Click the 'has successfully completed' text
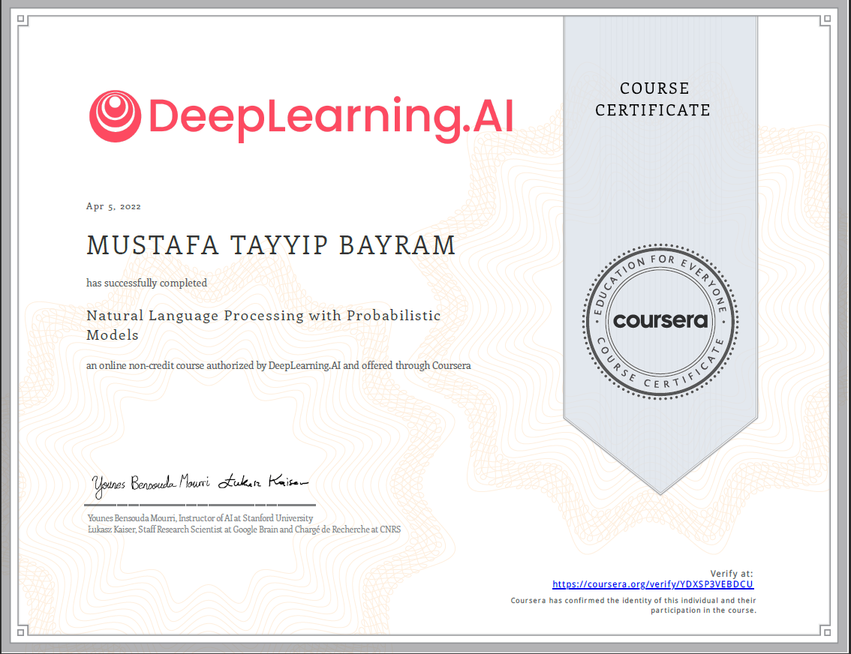The image size is (851, 654). tap(146, 283)
